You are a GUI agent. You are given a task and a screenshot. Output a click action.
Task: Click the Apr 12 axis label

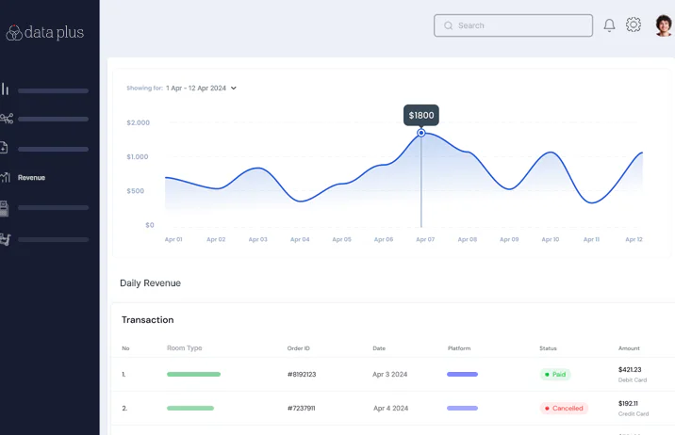tap(634, 239)
